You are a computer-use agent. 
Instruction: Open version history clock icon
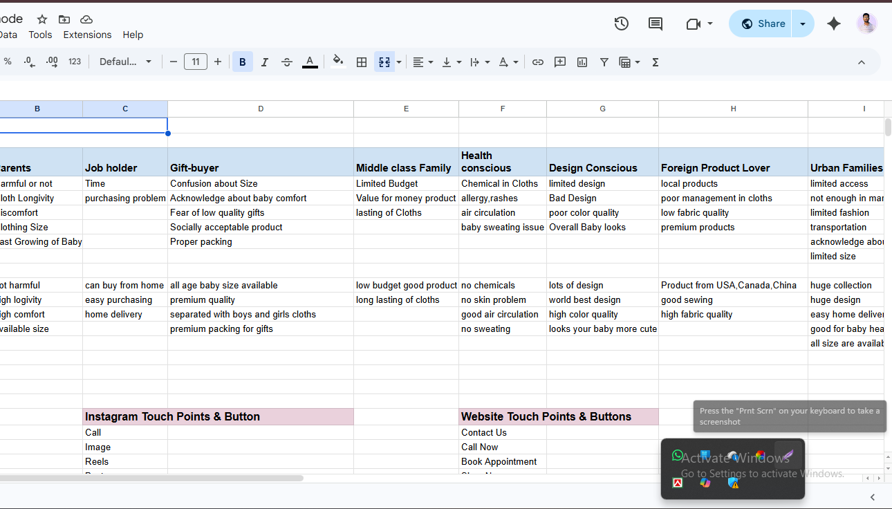click(621, 24)
